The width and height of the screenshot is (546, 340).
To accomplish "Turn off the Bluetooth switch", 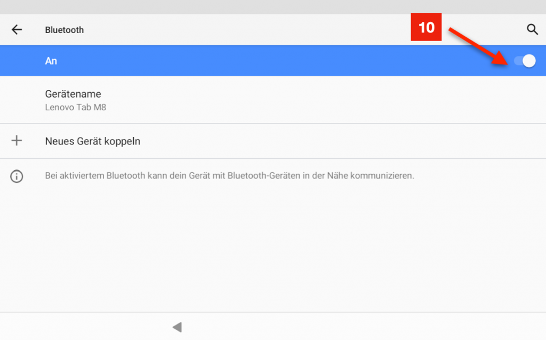I will [x=524, y=61].
